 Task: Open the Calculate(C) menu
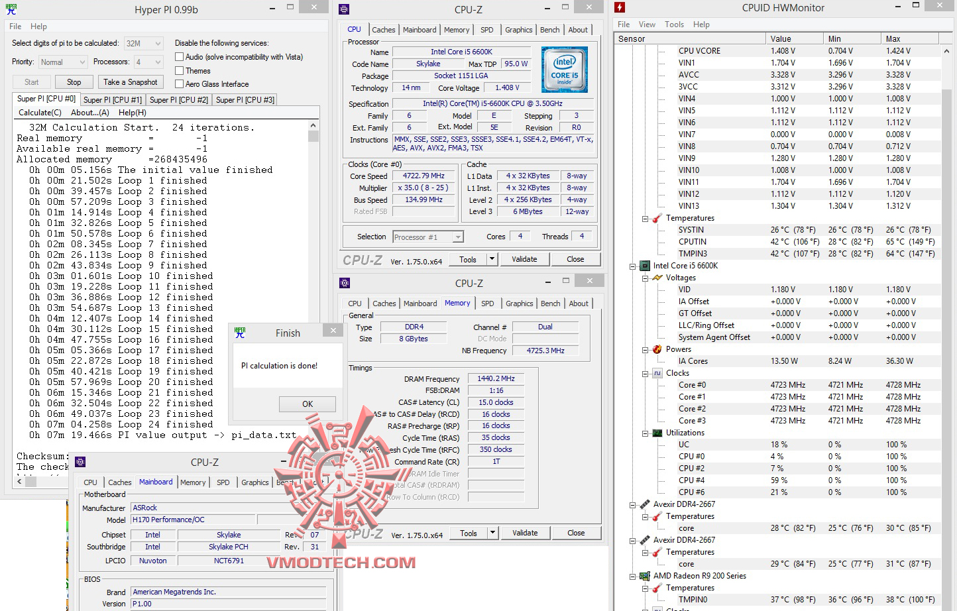point(40,113)
